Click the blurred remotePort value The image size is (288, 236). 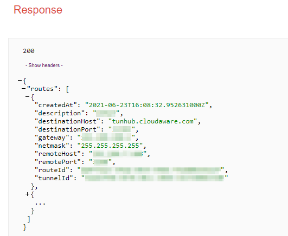pyautogui.click(x=100, y=162)
